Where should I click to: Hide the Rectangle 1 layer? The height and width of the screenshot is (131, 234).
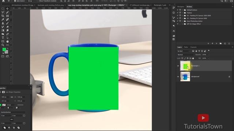178,66
